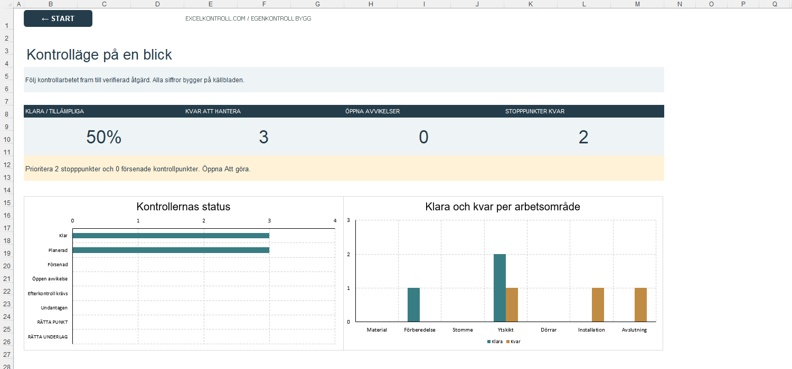This screenshot has height=369, width=792.
Task: Click the "Undantagen" axis label
Action: coord(54,307)
